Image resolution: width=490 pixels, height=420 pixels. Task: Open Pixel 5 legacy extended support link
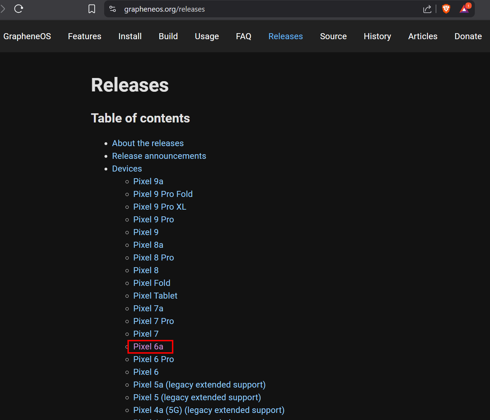197,397
